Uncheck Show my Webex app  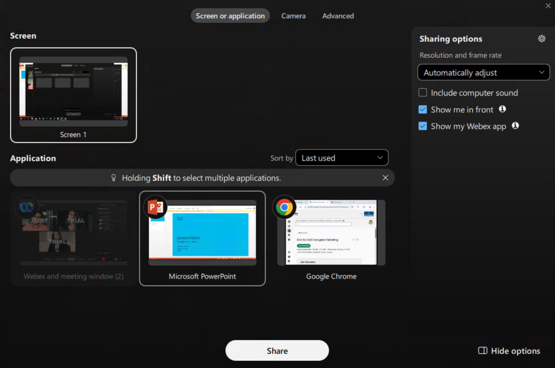pyautogui.click(x=422, y=126)
